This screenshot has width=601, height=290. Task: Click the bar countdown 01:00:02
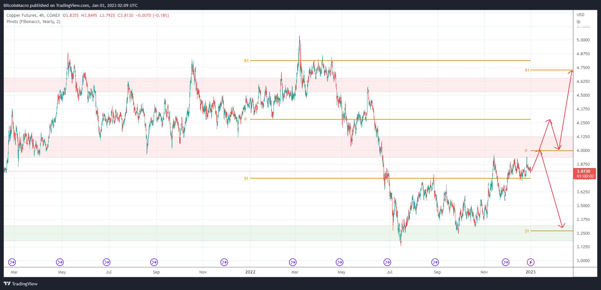585,176
